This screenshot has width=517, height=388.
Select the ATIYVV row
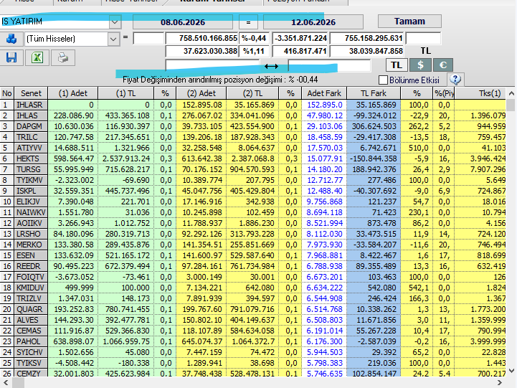pyautogui.click(x=253, y=148)
